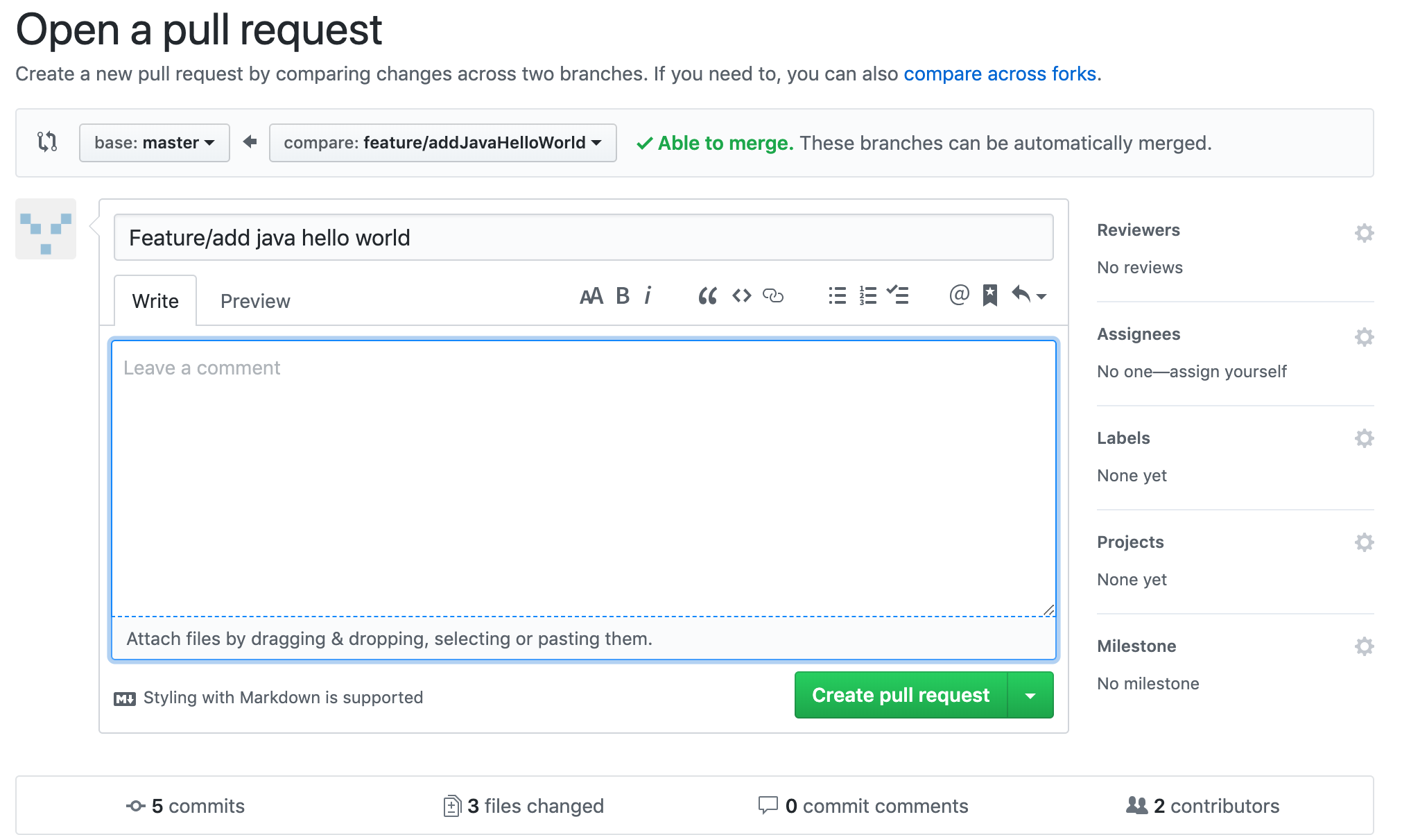Image resolution: width=1402 pixels, height=835 pixels.
Task: Open the compare: feature/addJavaHelloWorld dropdown
Action: click(x=442, y=143)
